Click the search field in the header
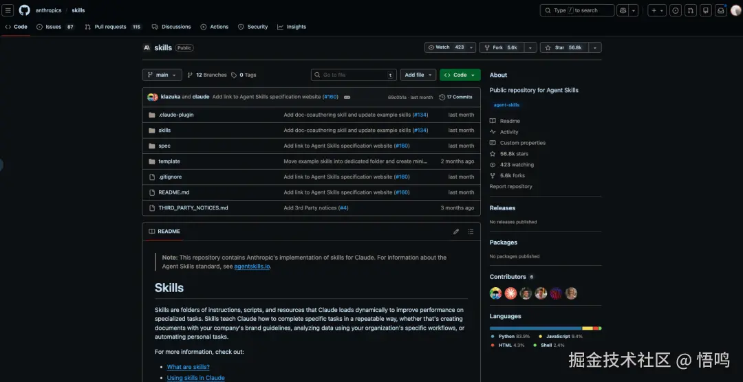The width and height of the screenshot is (743, 382). click(577, 10)
